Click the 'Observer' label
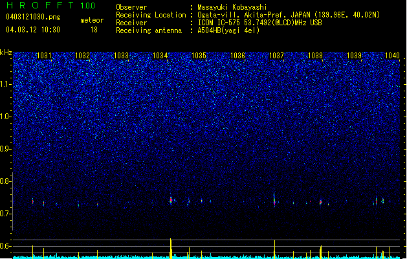Image resolution: width=407 pixels, height=259 pixels. 131,7
